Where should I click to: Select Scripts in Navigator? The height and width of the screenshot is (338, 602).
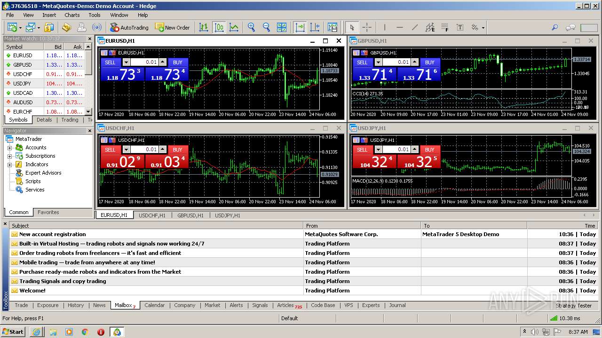(x=33, y=181)
